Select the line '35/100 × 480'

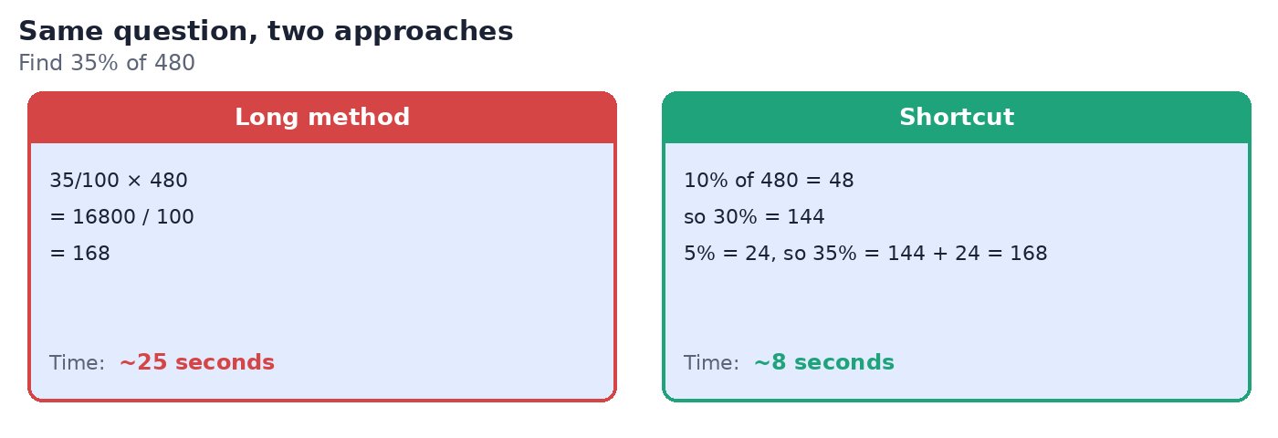[x=119, y=181]
